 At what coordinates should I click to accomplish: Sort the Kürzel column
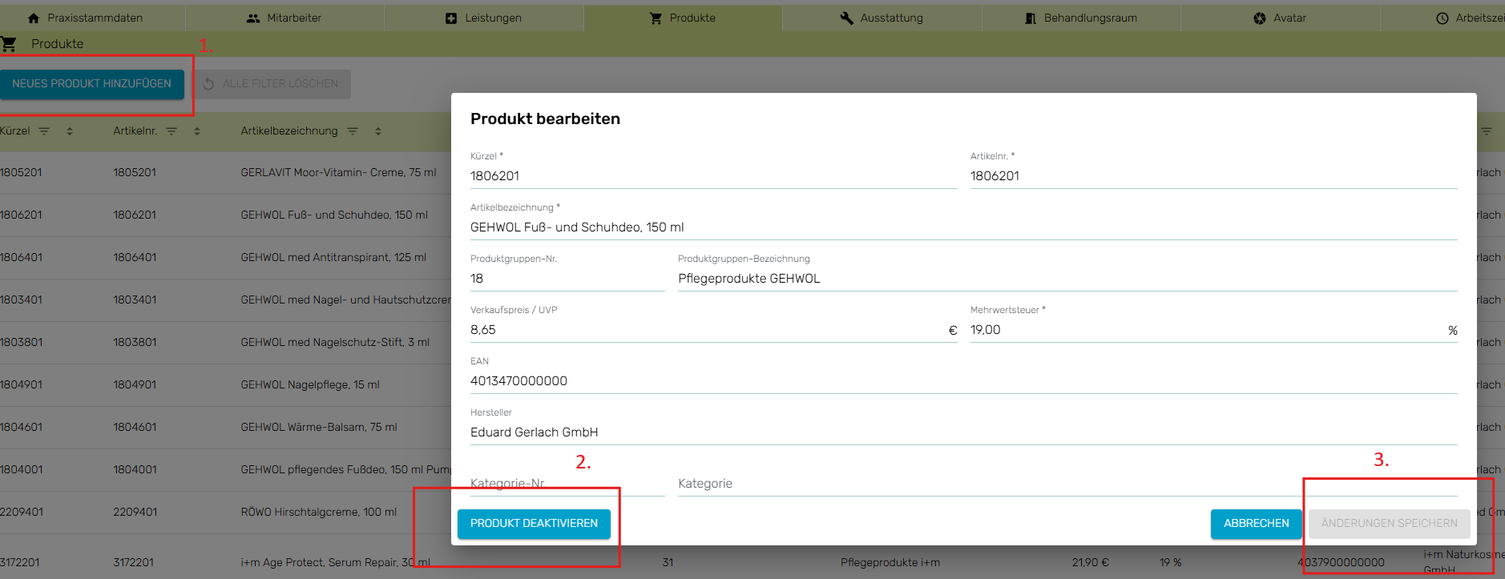pyautogui.click(x=70, y=131)
